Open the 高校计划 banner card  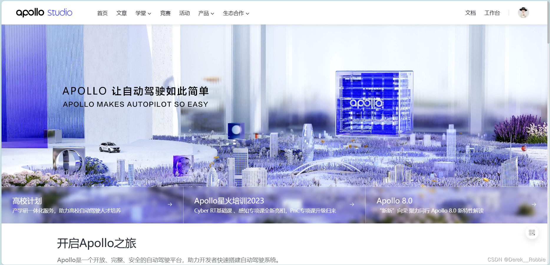pos(92,205)
